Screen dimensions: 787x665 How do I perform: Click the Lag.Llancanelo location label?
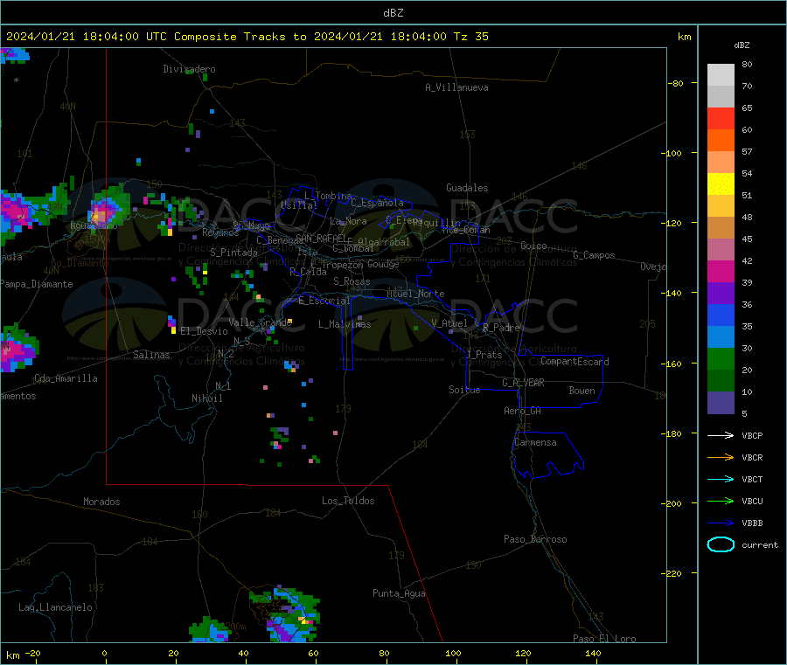[55, 607]
